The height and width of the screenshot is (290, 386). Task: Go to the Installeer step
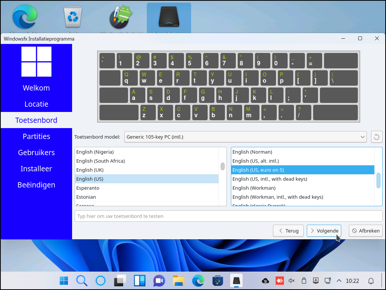[x=36, y=169]
